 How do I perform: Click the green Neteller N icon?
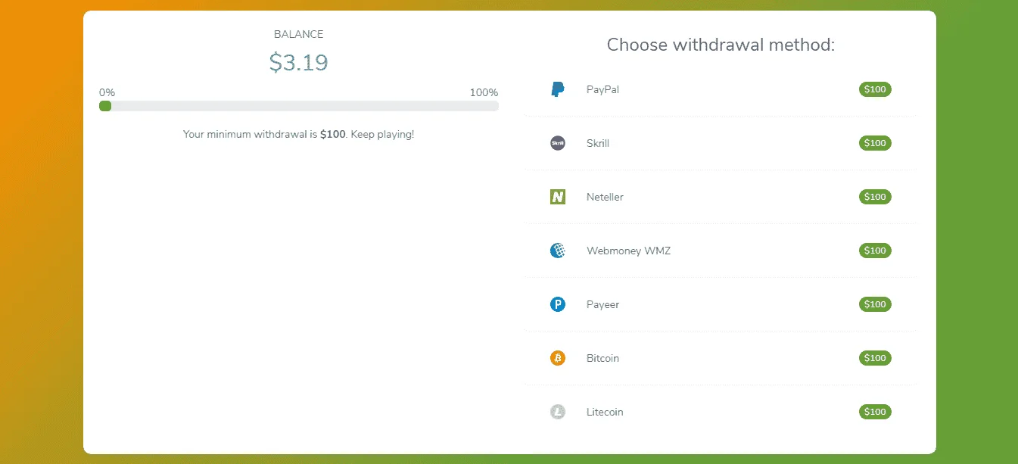(558, 197)
